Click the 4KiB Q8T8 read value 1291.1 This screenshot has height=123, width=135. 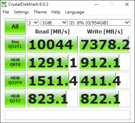[x=52, y=63]
